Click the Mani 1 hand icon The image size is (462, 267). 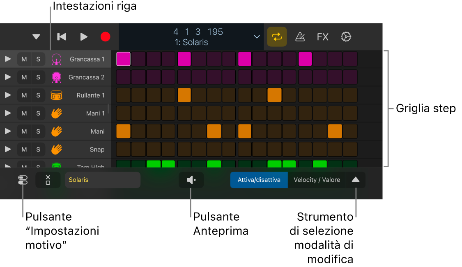[x=56, y=113]
